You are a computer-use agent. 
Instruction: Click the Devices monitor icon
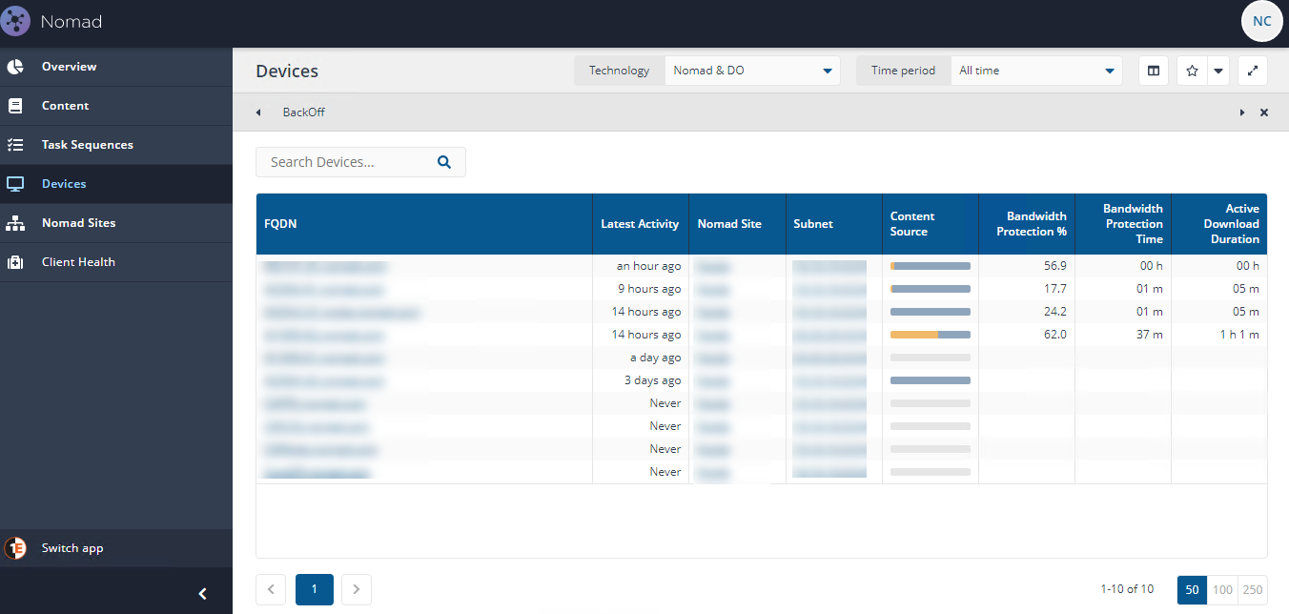15,184
